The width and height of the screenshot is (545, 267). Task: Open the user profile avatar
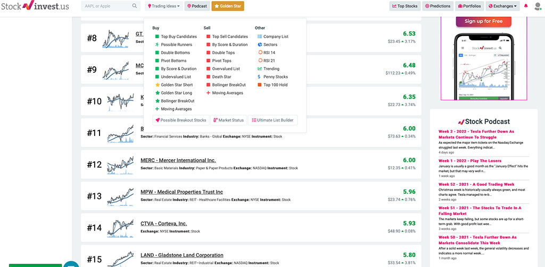[538, 6]
